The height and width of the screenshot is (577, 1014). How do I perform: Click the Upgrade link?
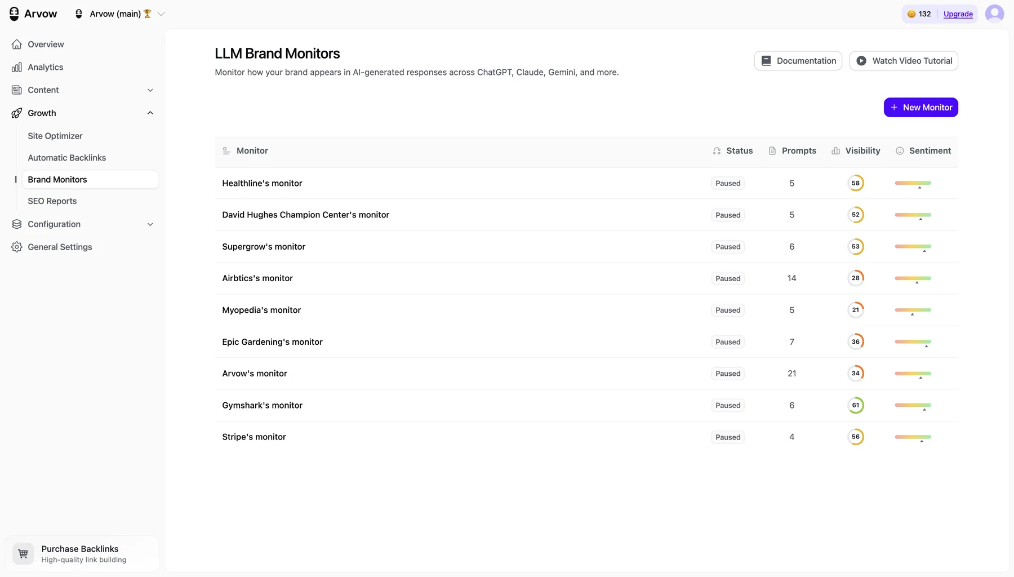click(958, 14)
